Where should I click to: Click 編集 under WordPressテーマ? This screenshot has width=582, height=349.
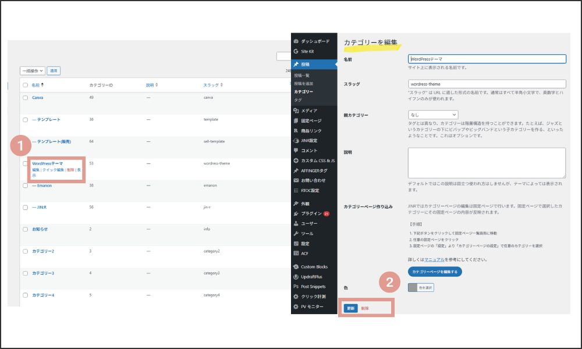[36, 170]
